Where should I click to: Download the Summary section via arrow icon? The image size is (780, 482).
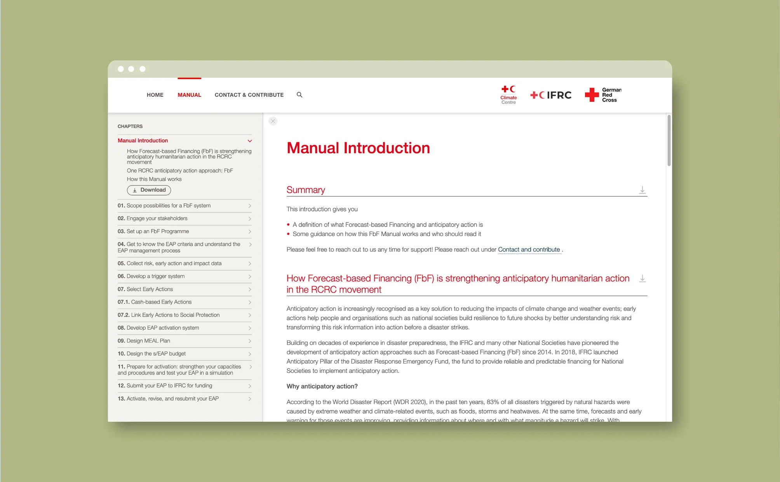[x=642, y=190]
